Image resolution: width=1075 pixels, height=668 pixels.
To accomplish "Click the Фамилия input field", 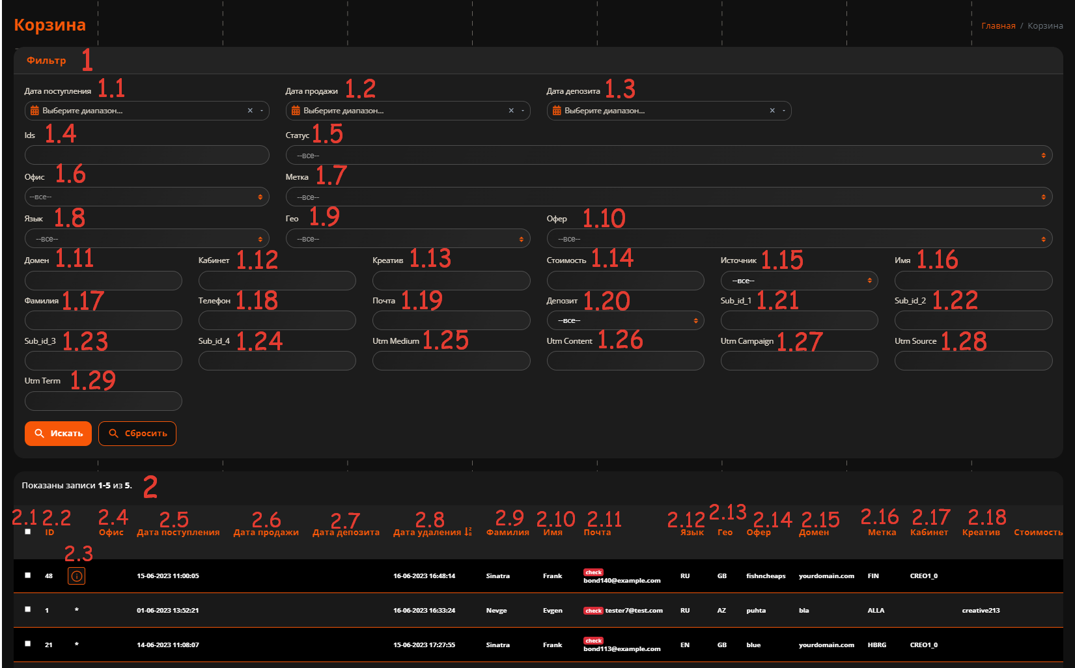I will (103, 320).
